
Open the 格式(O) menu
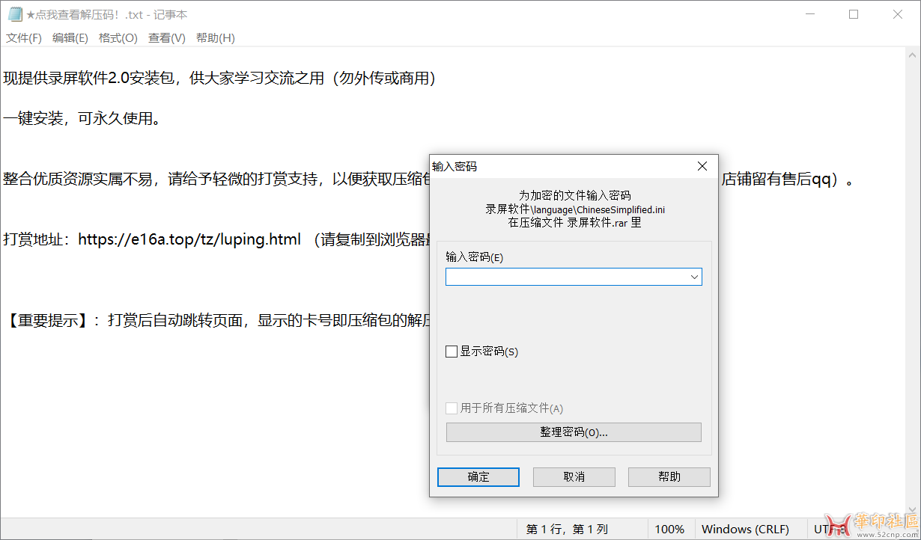[x=118, y=38]
